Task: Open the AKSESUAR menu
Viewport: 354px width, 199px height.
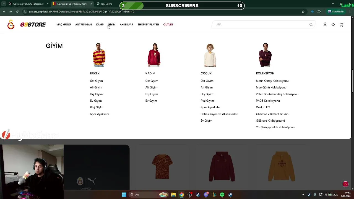Action: pyautogui.click(x=126, y=25)
